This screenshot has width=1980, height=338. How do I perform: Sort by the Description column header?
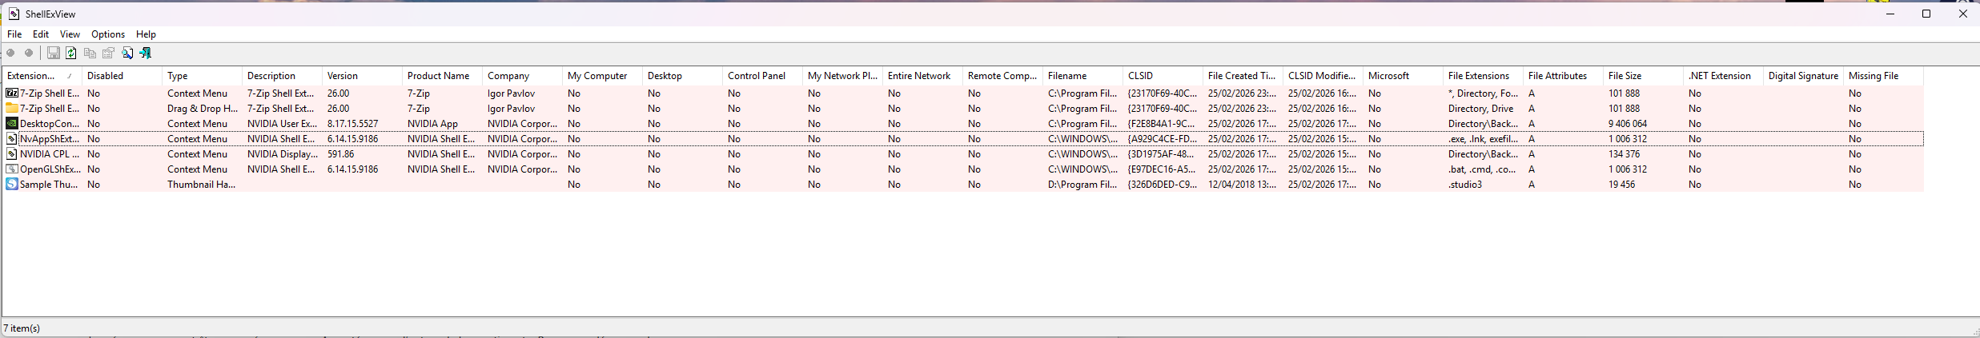[x=283, y=76]
